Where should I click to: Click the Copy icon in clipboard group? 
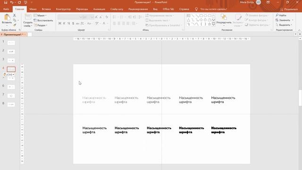tap(15, 20)
